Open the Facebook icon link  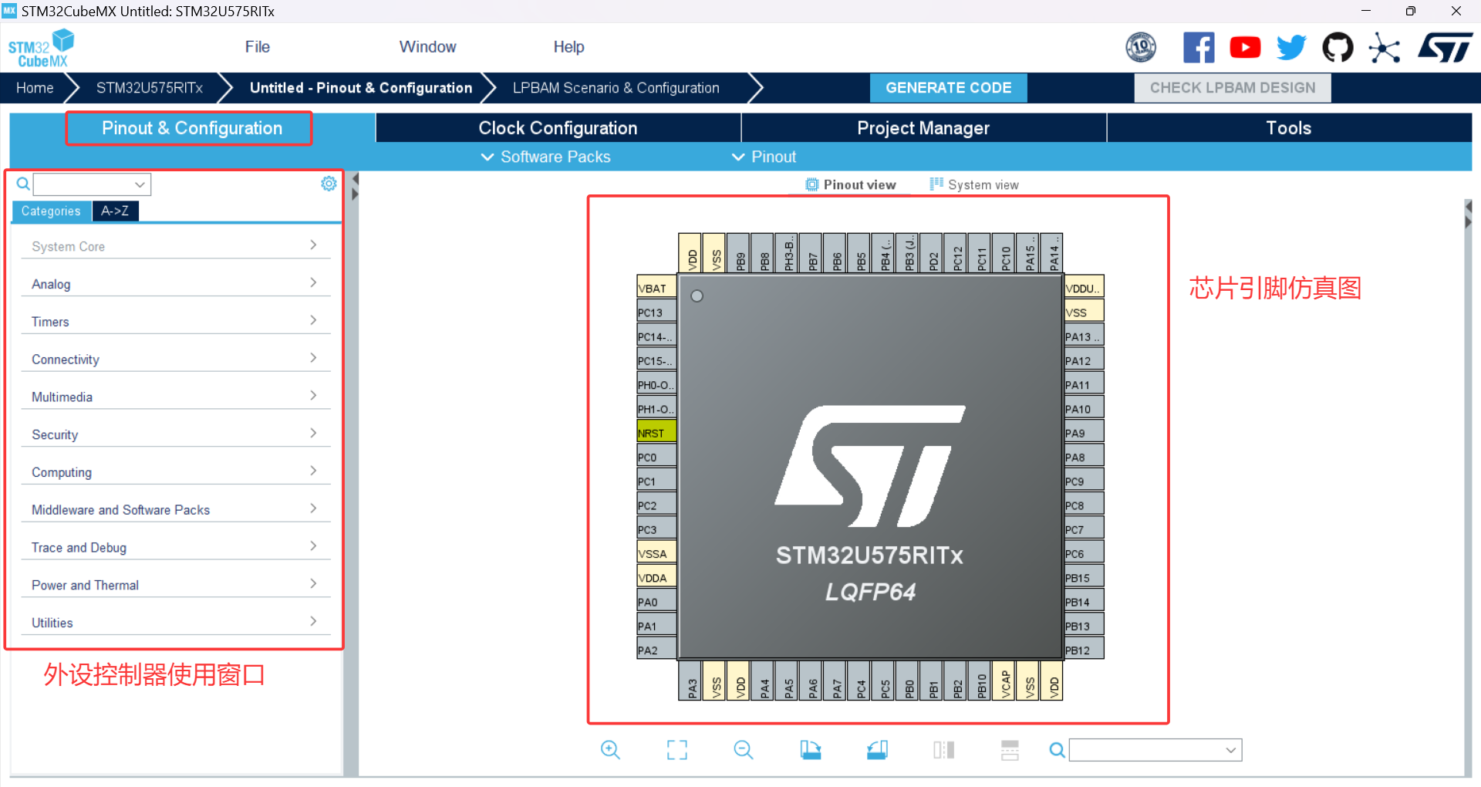(x=1199, y=48)
